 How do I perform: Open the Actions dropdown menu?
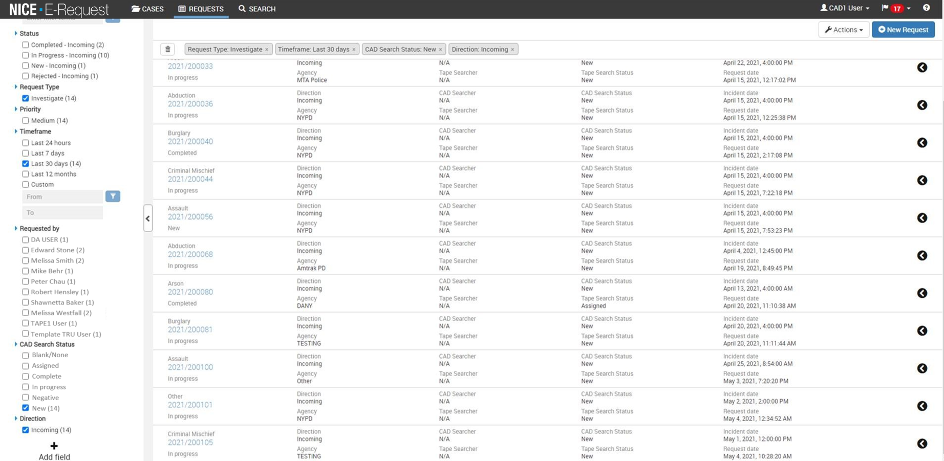tap(843, 30)
